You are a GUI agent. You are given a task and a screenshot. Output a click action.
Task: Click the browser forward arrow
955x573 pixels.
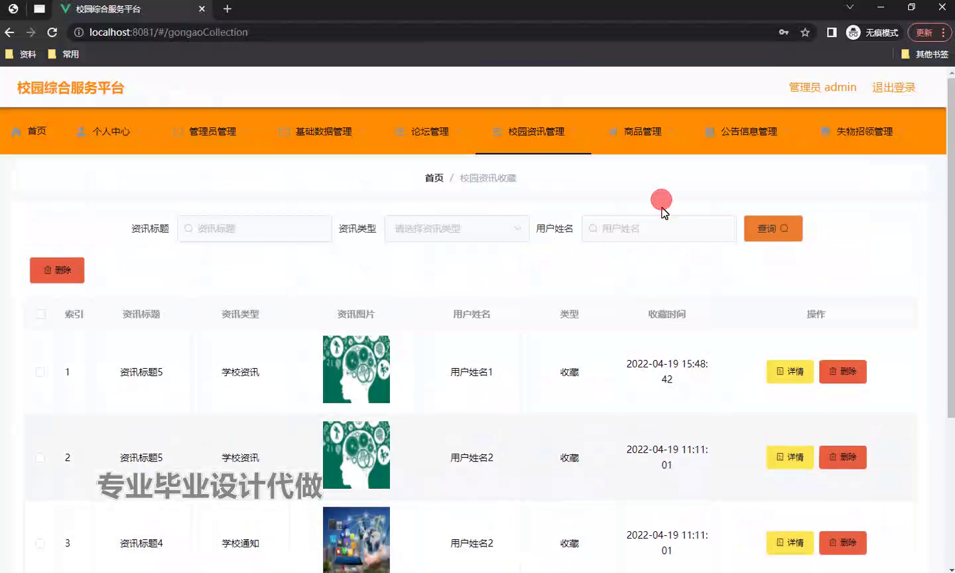(31, 32)
